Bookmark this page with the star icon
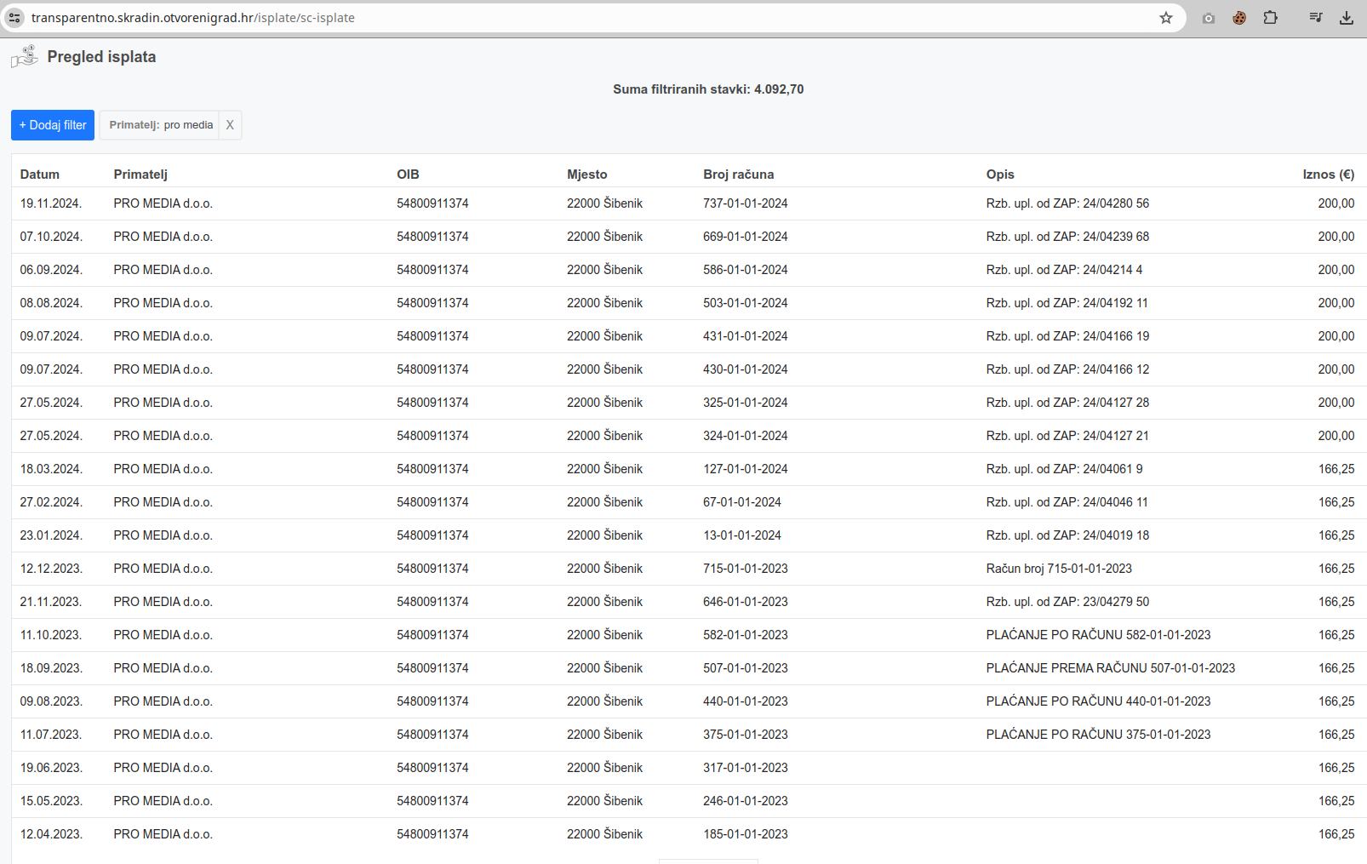The height and width of the screenshot is (864, 1367). coord(1165,17)
